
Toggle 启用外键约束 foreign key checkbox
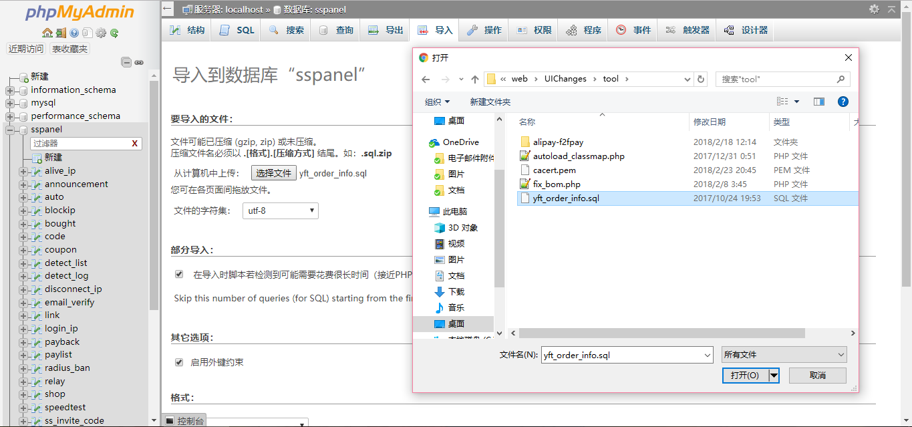point(179,362)
